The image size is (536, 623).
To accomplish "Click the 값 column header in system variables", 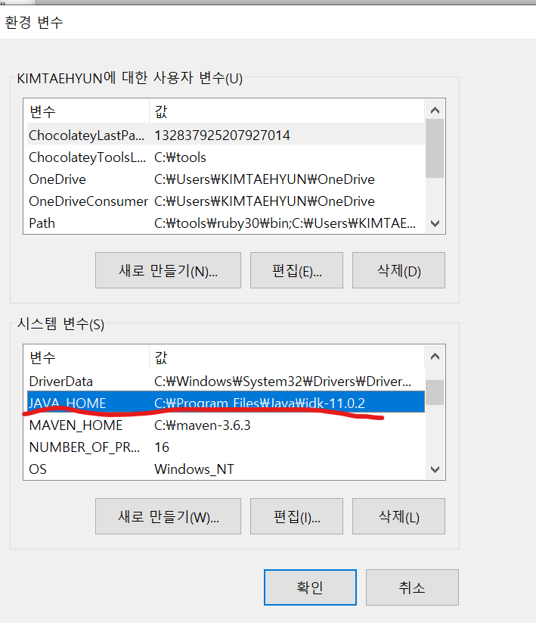I will pos(287,357).
